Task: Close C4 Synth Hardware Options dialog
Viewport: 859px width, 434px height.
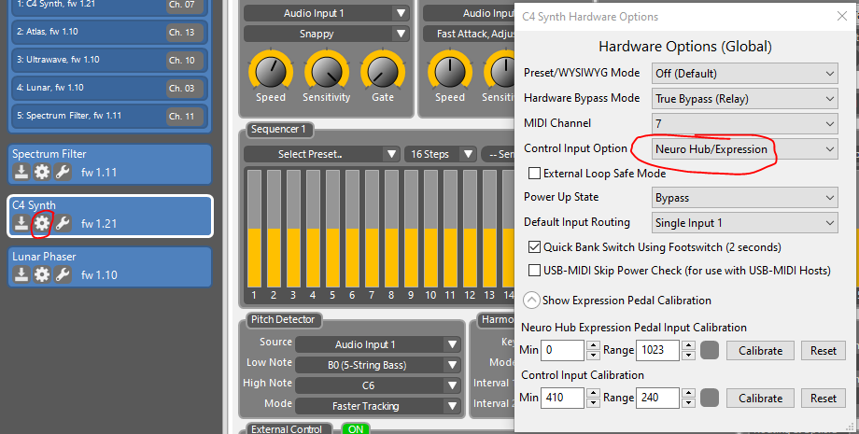Action: 842,17
